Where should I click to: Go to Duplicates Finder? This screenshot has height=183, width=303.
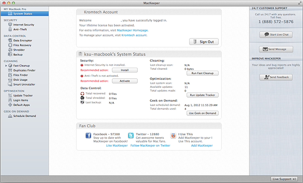point(25,70)
